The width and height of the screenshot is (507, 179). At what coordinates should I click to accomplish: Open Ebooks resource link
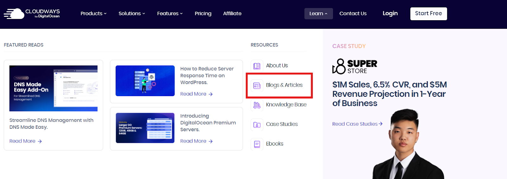(275, 144)
